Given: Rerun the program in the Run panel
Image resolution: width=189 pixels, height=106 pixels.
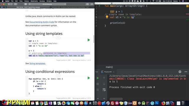Looking at the screenshot, I should pos(98,78).
